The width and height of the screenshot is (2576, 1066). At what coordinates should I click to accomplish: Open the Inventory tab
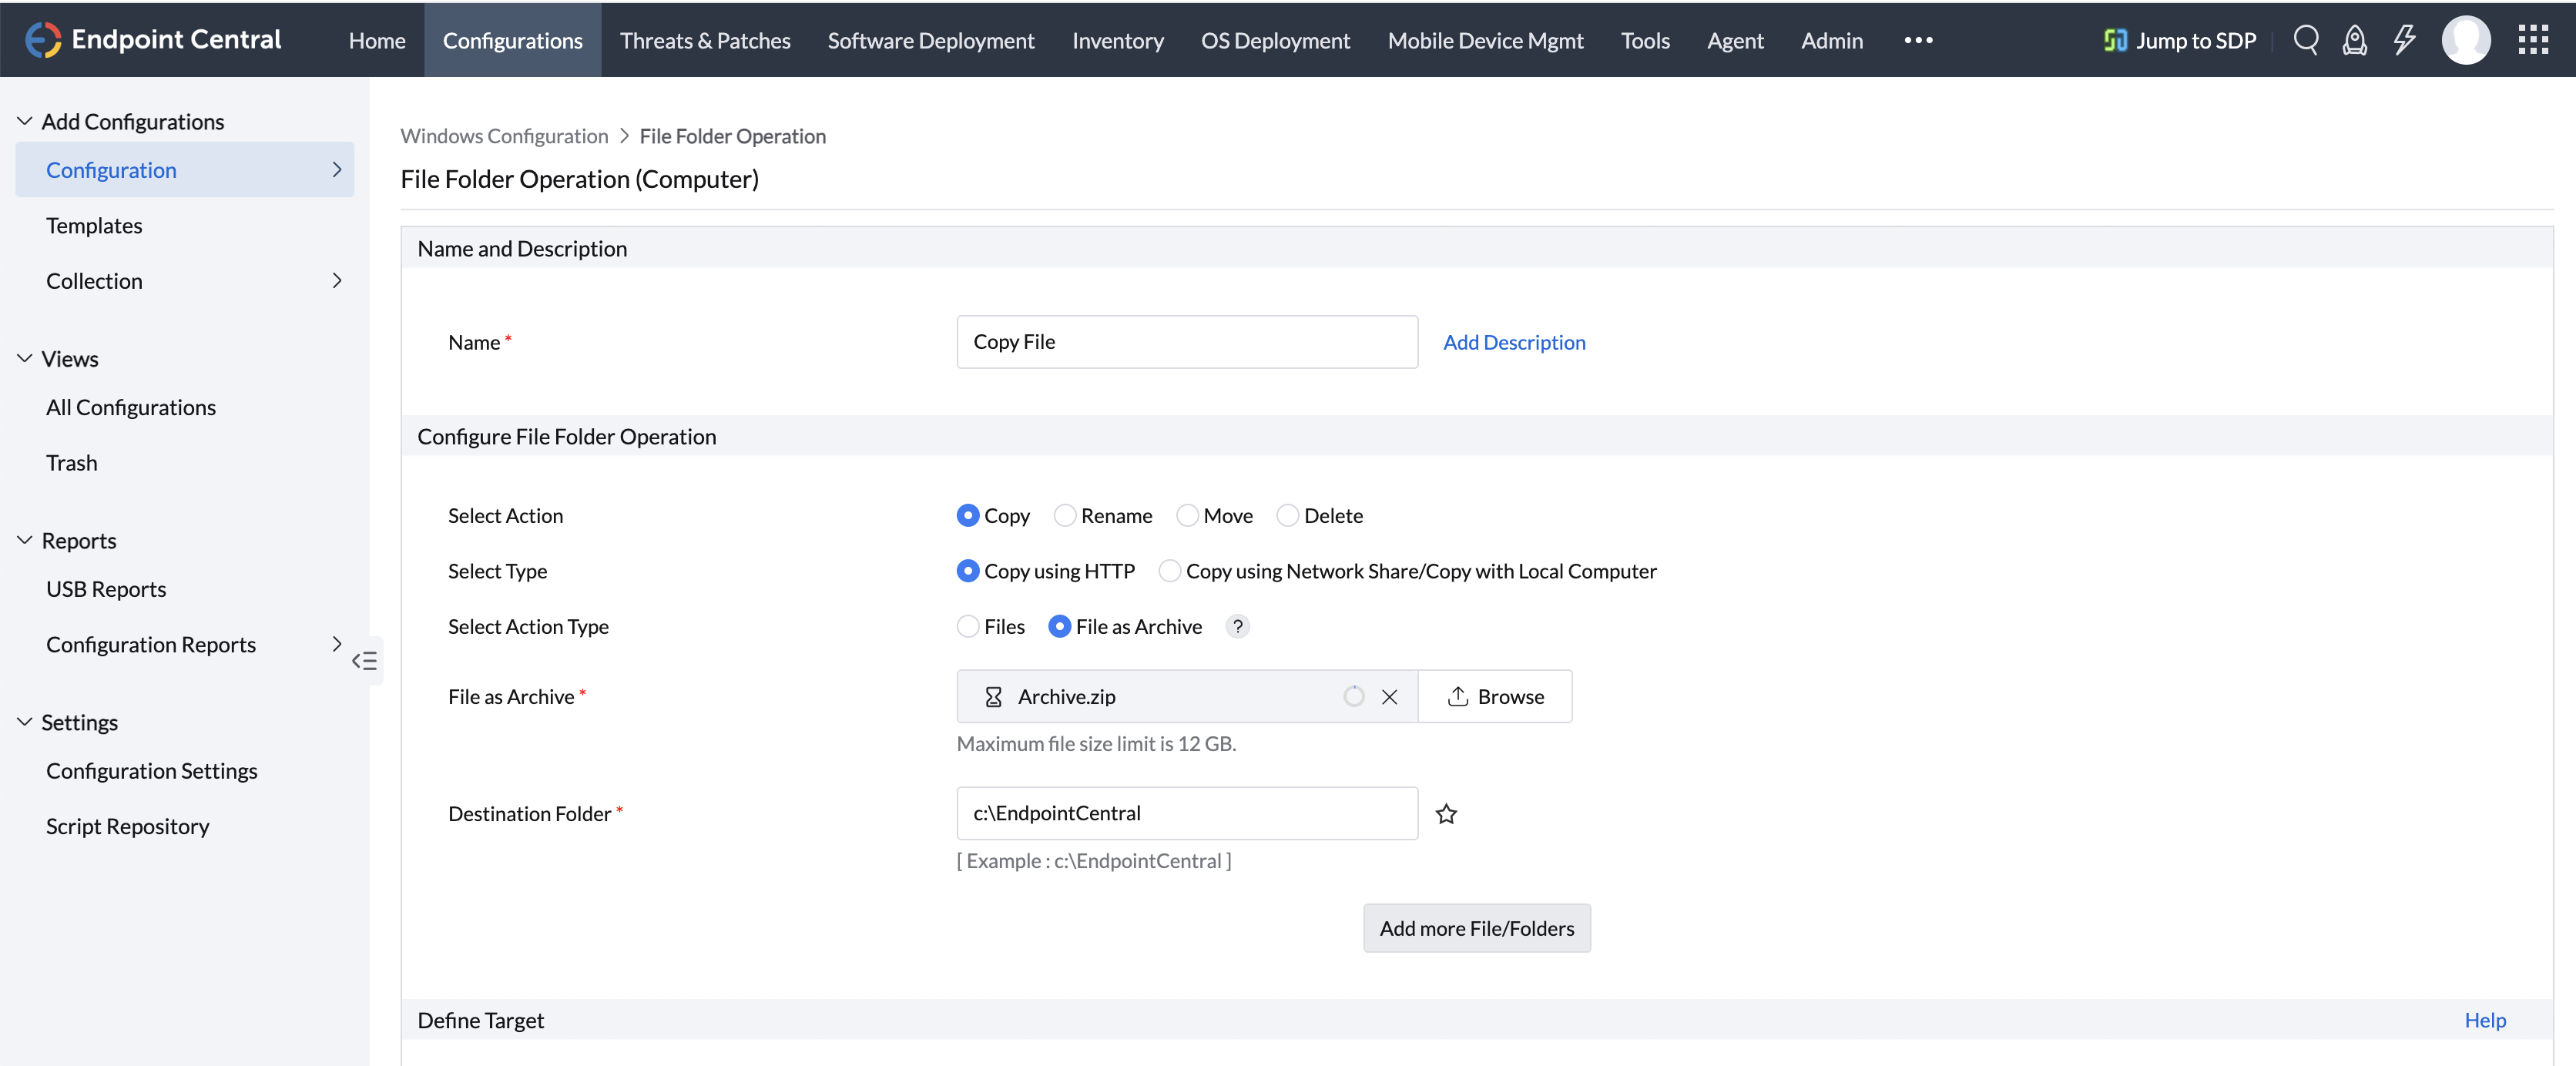pyautogui.click(x=1117, y=40)
